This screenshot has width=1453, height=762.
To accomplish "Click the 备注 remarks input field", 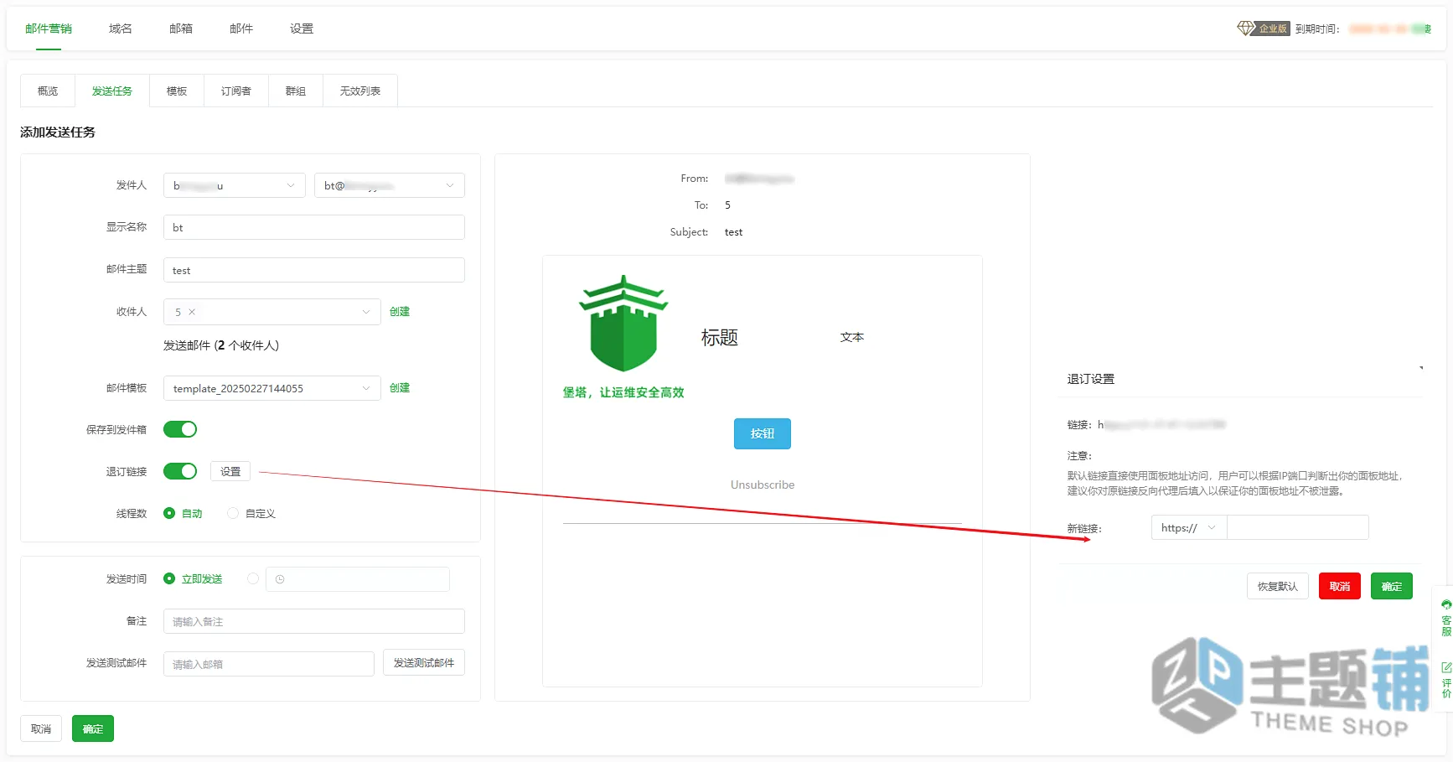I will (314, 621).
